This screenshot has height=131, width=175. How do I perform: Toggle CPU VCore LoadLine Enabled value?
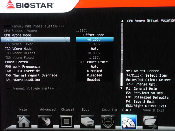pyautogui.click(x=94, y=80)
